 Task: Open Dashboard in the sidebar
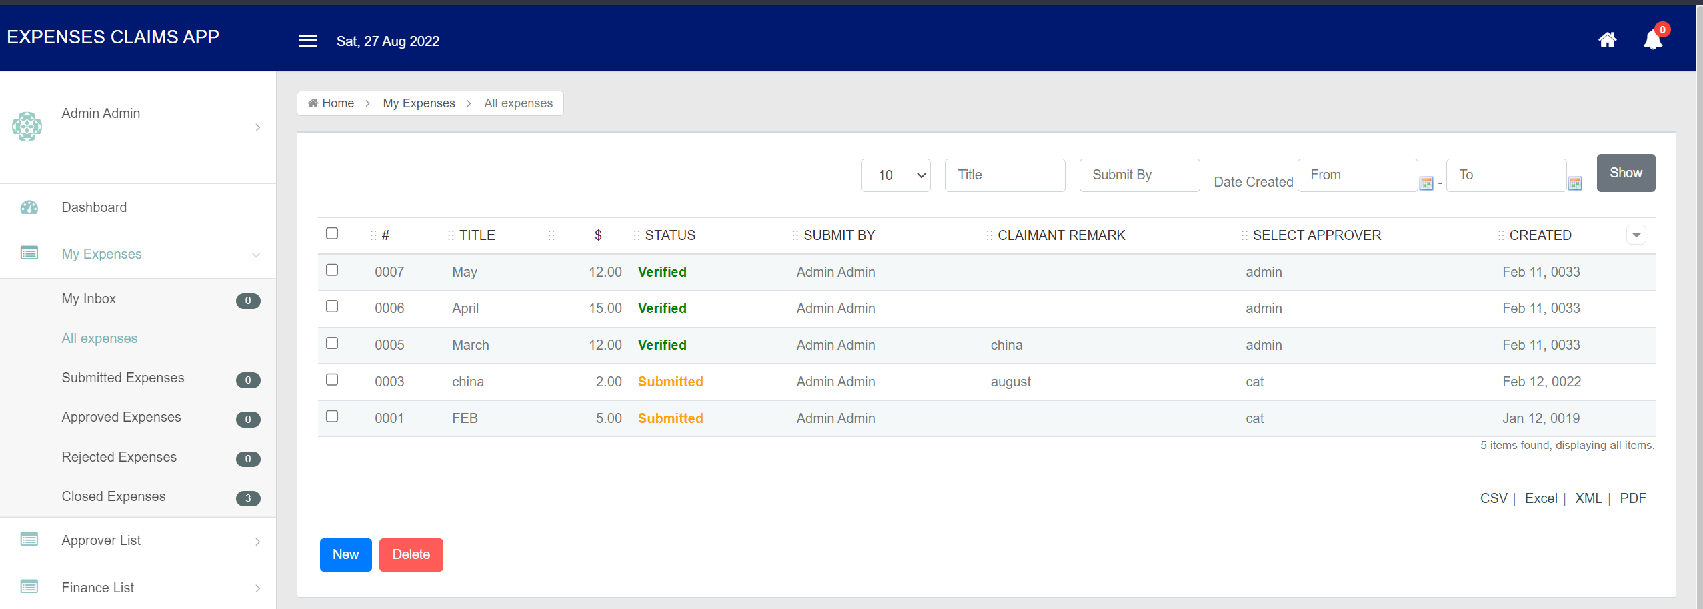point(94,207)
